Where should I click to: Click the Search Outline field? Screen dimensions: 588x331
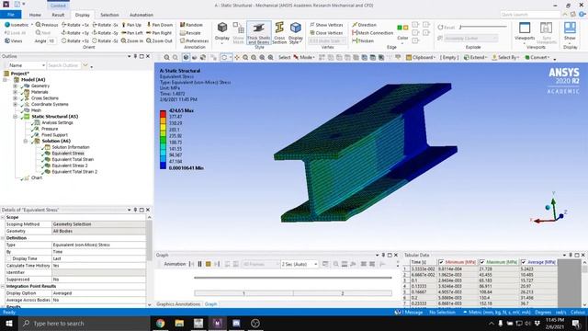coord(63,65)
